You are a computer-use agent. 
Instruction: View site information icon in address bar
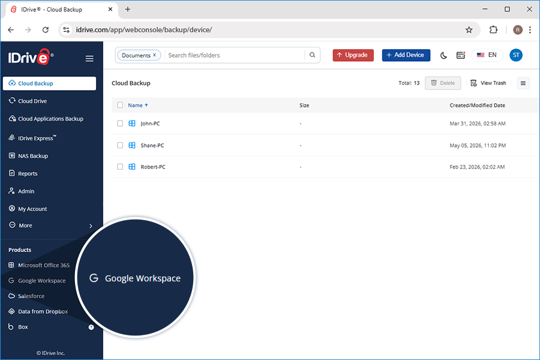[67, 30]
